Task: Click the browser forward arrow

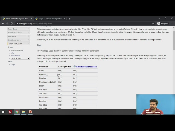Action: pos(7,23)
